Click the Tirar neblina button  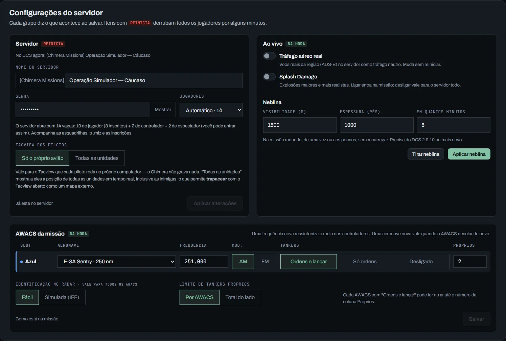tap(425, 154)
